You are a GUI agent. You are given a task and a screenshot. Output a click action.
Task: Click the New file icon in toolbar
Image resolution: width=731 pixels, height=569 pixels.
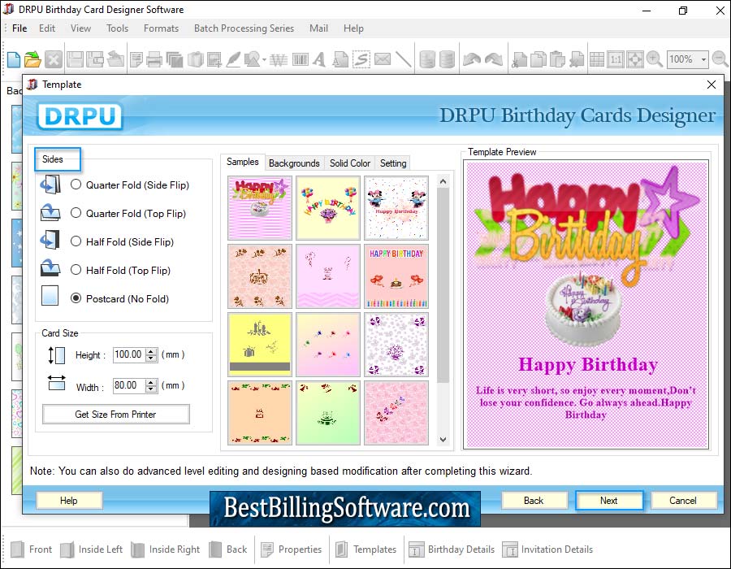pyautogui.click(x=14, y=59)
